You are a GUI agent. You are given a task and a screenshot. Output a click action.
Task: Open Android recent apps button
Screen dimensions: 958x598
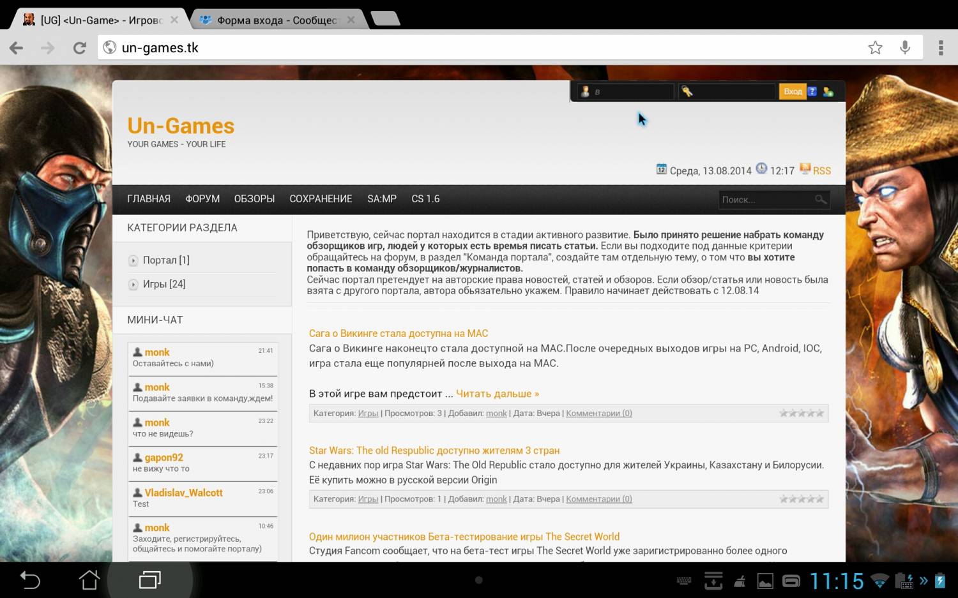pyautogui.click(x=150, y=580)
